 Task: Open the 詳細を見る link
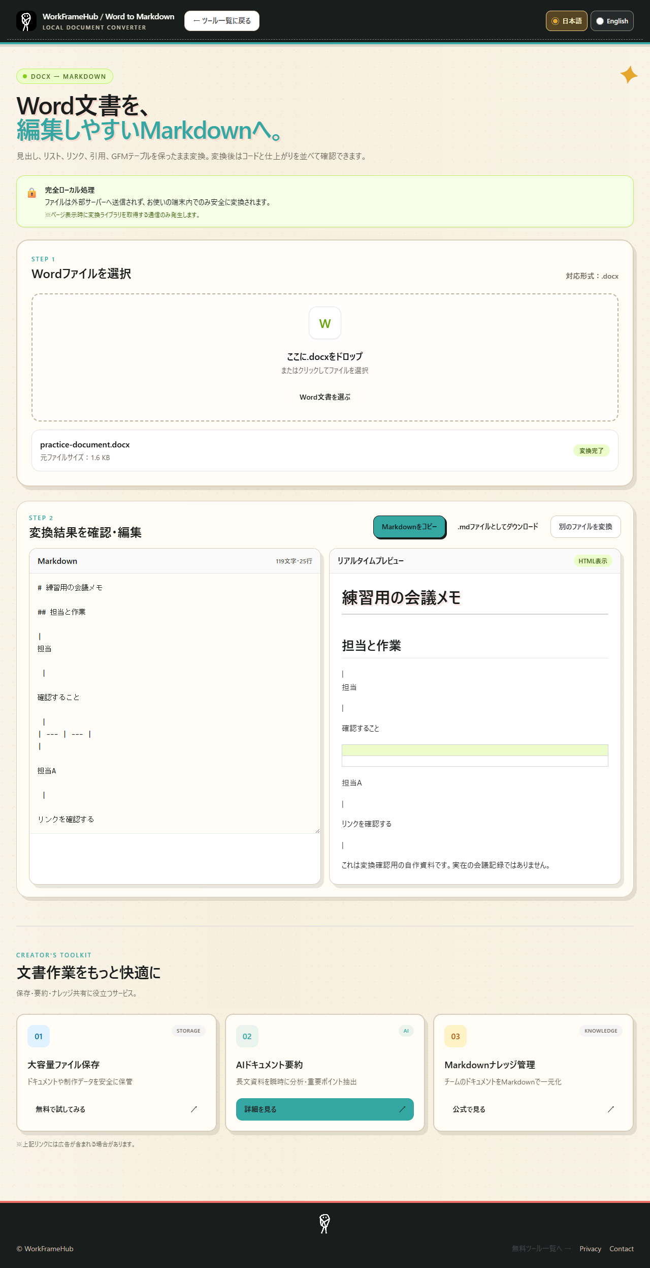point(325,1109)
